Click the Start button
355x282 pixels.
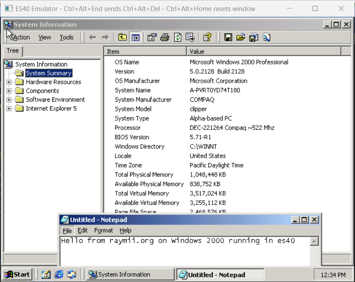pos(17,274)
